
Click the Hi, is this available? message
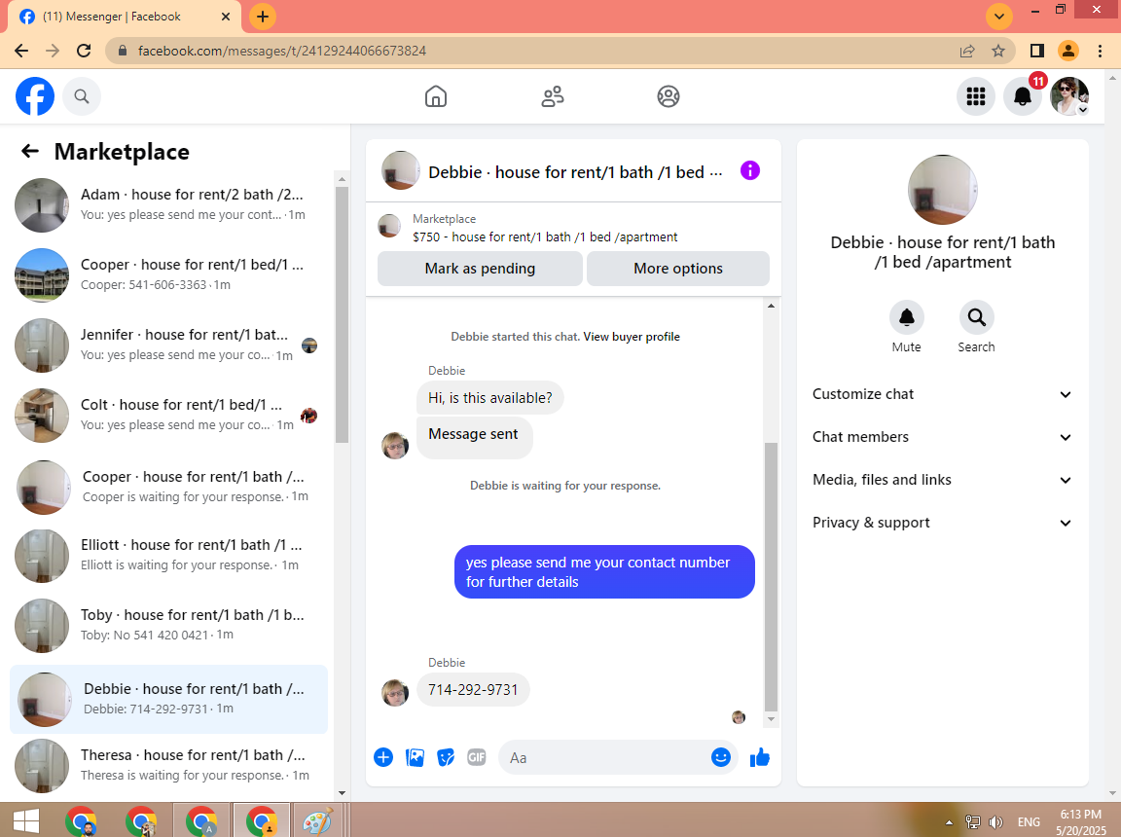click(489, 398)
